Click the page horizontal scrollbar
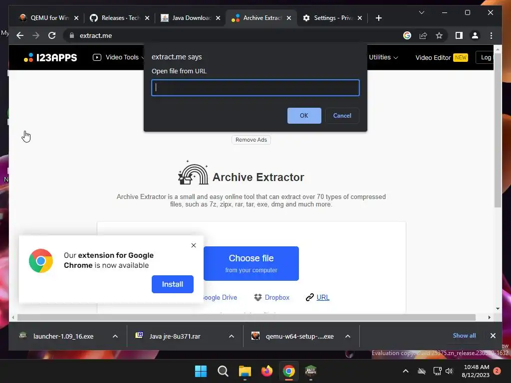The image size is (511, 383). pyautogui.click(x=247, y=317)
